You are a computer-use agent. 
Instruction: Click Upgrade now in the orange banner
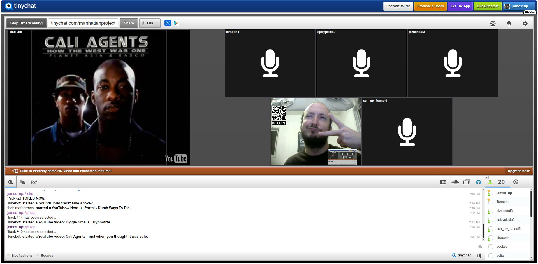pos(519,171)
